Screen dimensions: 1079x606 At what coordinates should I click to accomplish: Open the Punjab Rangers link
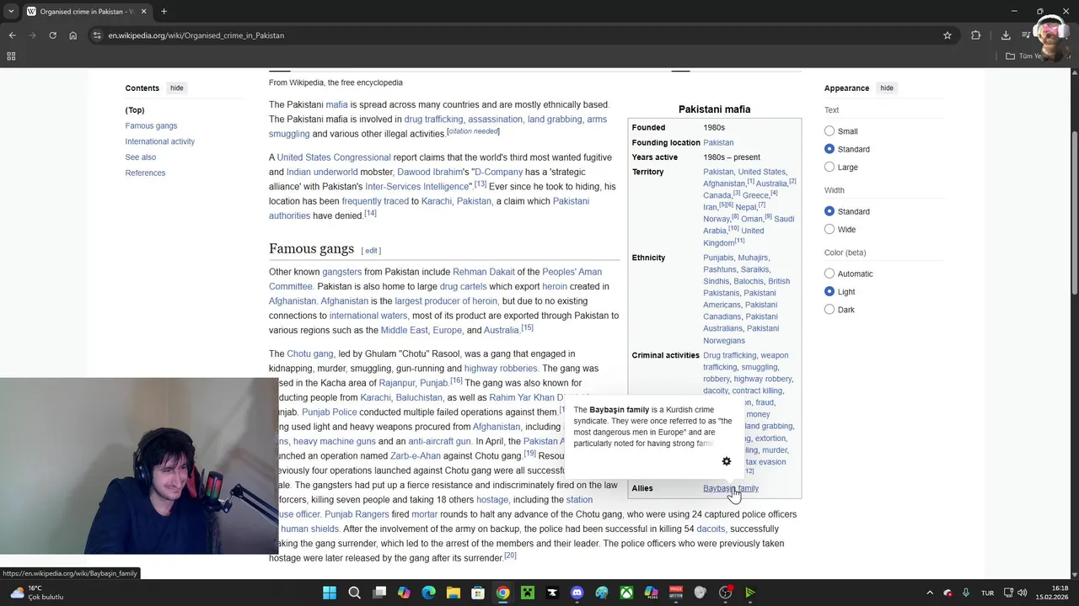point(357,514)
